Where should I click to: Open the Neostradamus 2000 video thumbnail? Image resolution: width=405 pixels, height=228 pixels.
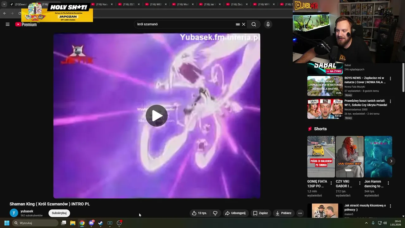click(x=325, y=109)
